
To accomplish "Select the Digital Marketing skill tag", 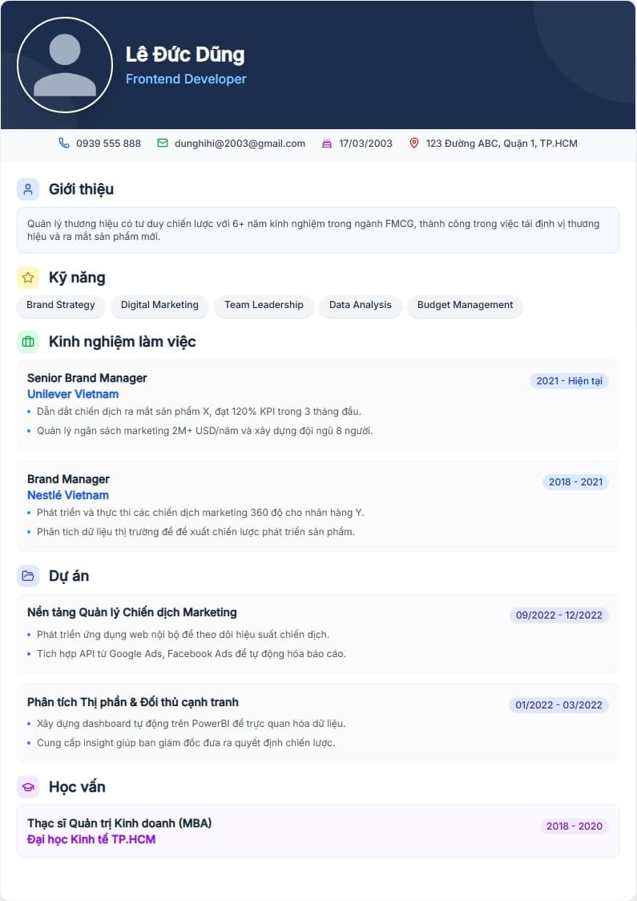I will tap(159, 305).
